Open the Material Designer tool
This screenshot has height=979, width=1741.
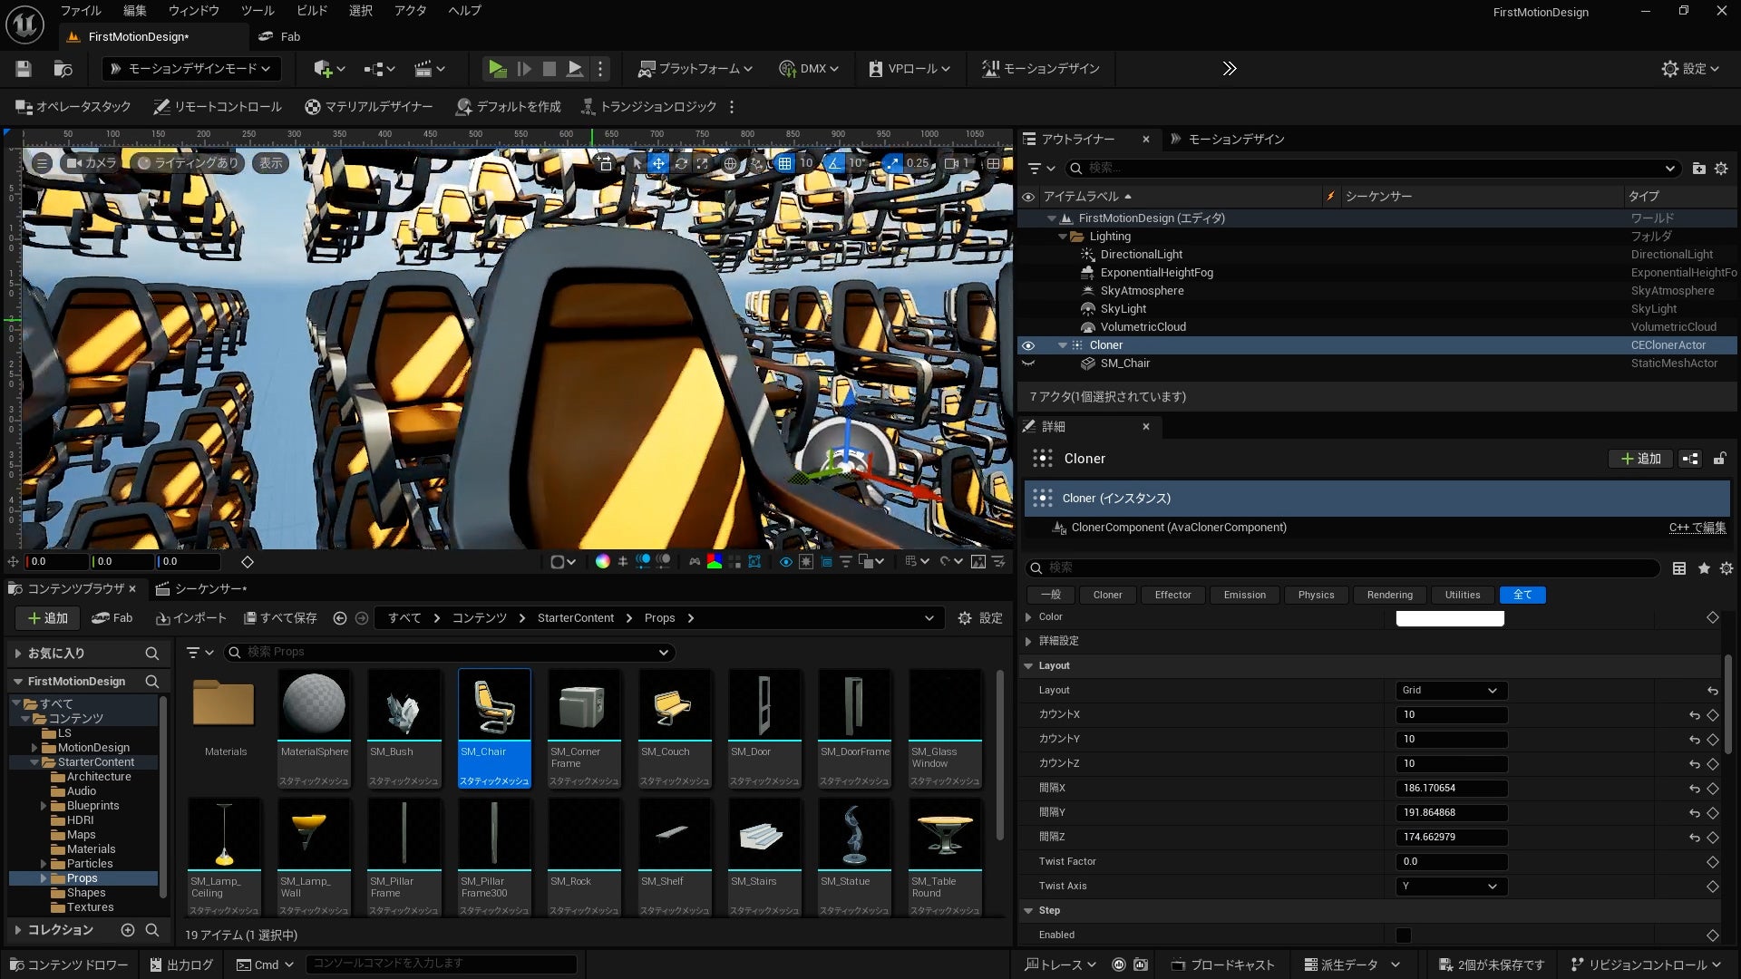pos(368,107)
